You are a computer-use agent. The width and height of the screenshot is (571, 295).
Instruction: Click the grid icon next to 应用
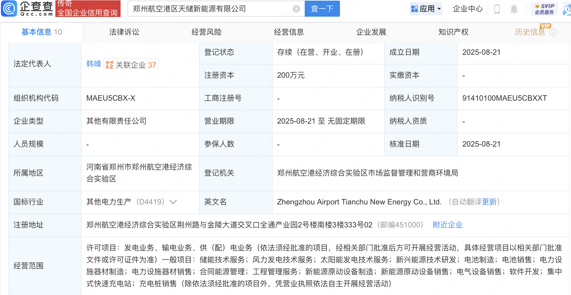click(415, 9)
